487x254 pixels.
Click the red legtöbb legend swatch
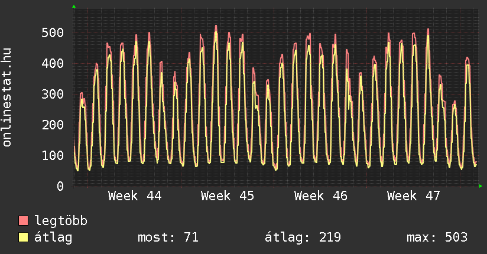coord(24,221)
